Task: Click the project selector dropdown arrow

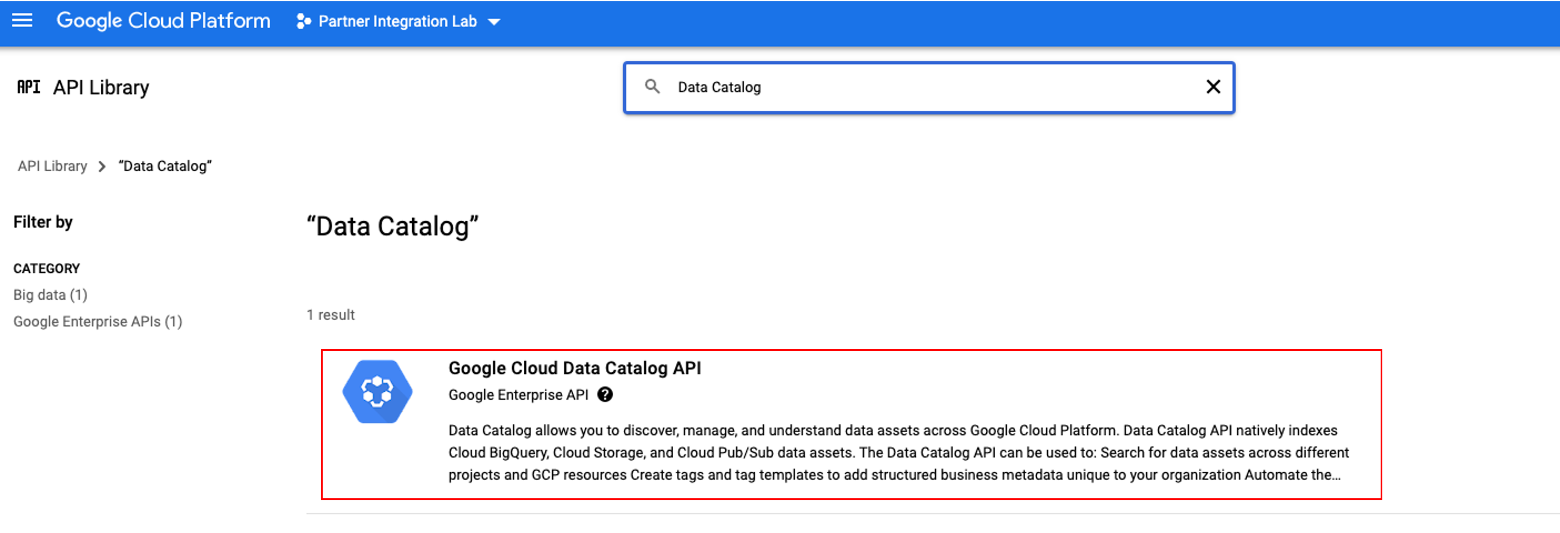Action: pos(494,22)
